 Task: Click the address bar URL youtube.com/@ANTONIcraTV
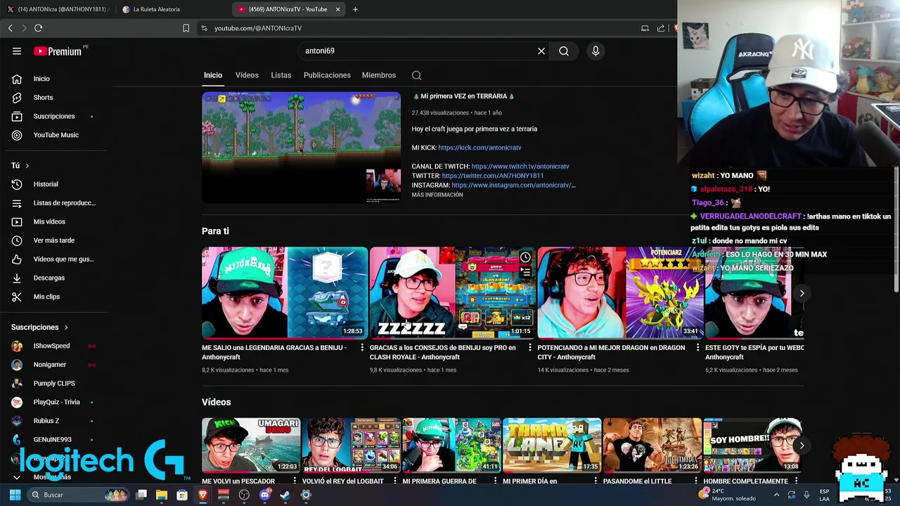[258, 28]
